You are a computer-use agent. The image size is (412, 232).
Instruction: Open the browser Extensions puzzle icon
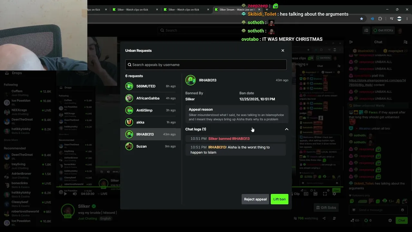tap(380, 19)
